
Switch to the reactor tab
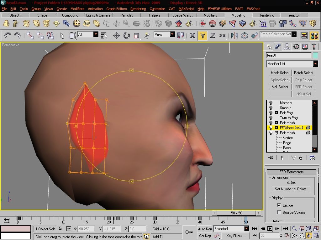[x=294, y=15]
